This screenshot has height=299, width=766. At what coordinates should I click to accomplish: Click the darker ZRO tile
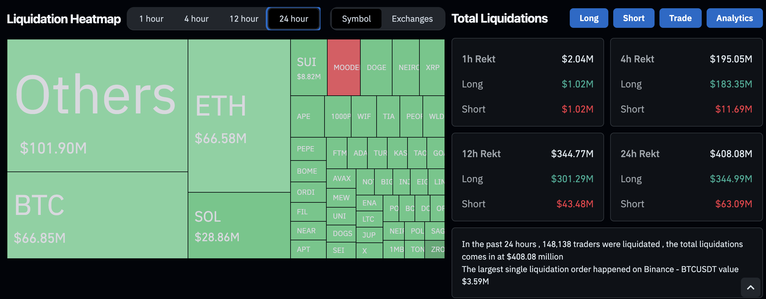pos(435,249)
